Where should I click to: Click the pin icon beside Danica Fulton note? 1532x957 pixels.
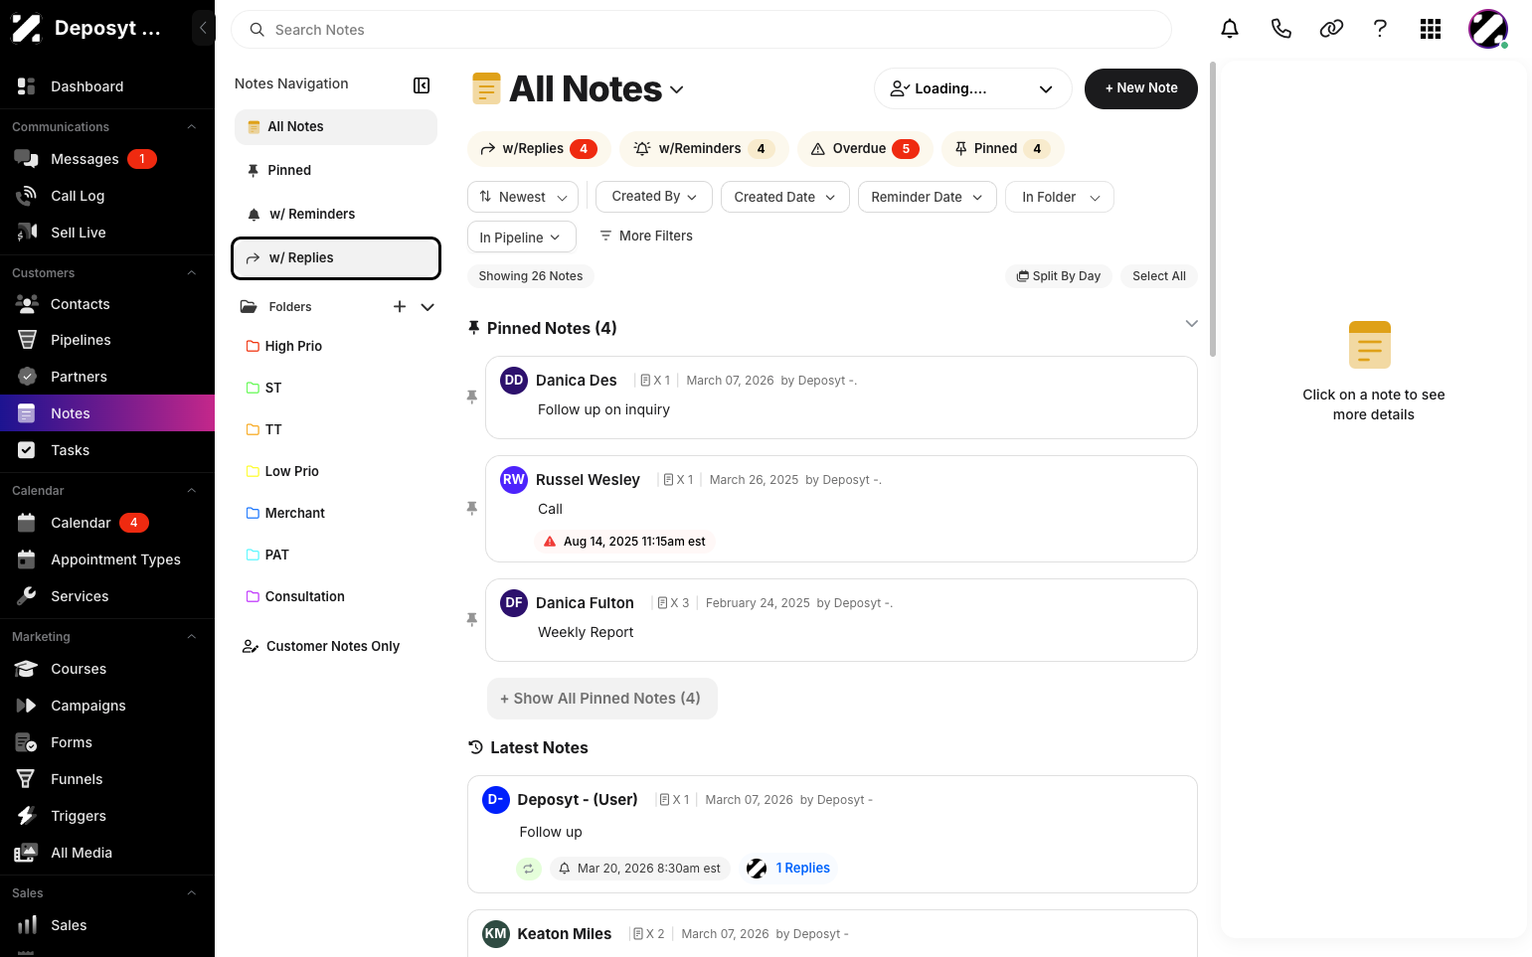click(x=472, y=619)
